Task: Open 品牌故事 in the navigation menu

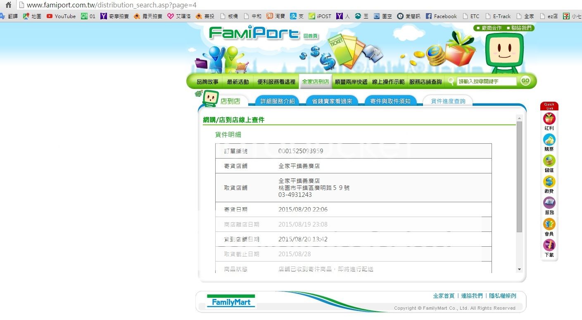Action: (207, 82)
